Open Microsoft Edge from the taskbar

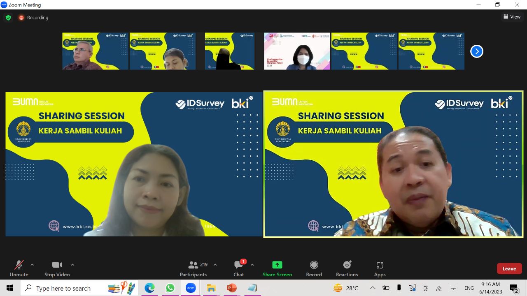[x=149, y=288]
